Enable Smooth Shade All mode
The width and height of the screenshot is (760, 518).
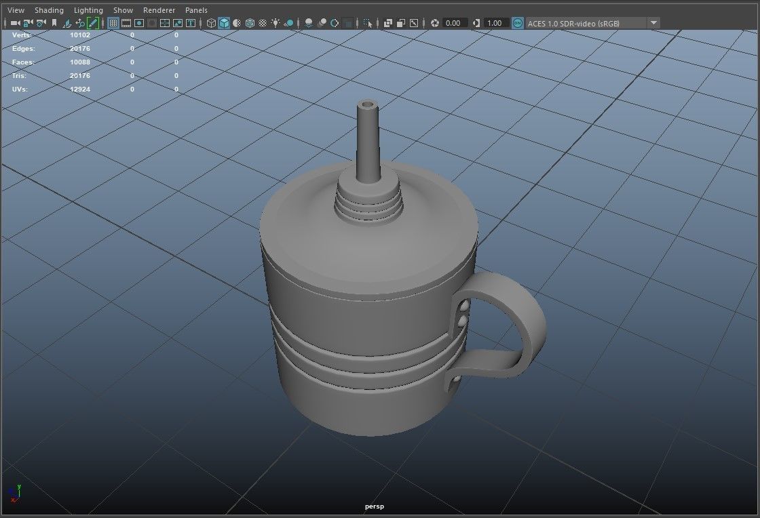coord(224,23)
